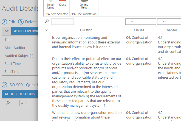Open the Clause filter operator dropdown
The width and height of the screenshot is (181, 121).
130,21
